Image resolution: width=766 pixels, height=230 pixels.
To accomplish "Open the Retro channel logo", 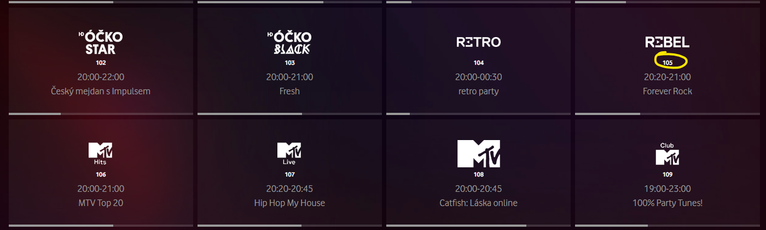I will [x=479, y=42].
